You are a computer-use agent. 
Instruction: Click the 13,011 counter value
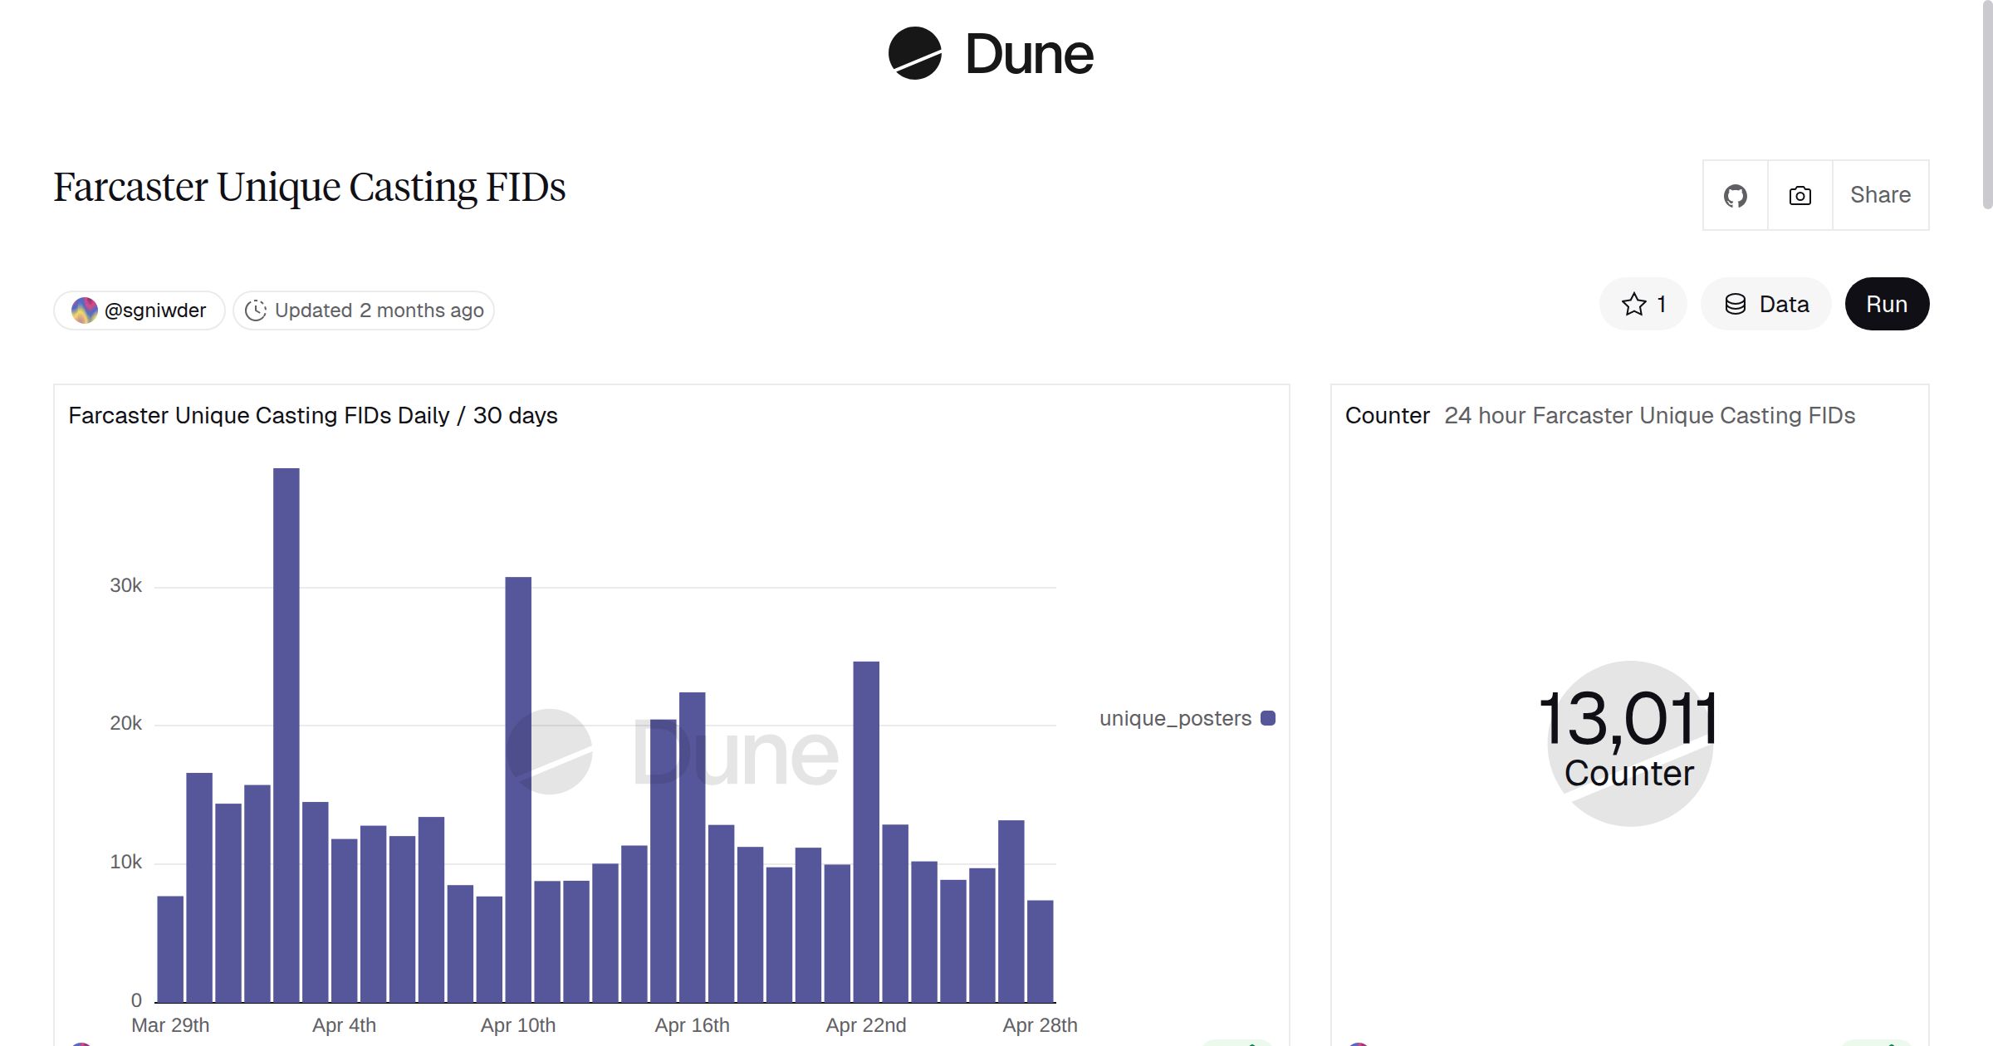point(1628,718)
